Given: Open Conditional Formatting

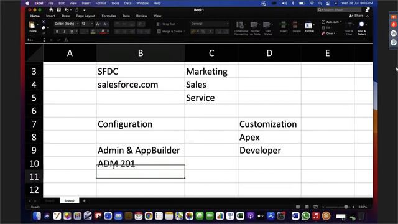Looking at the screenshot, I should click(241, 28).
